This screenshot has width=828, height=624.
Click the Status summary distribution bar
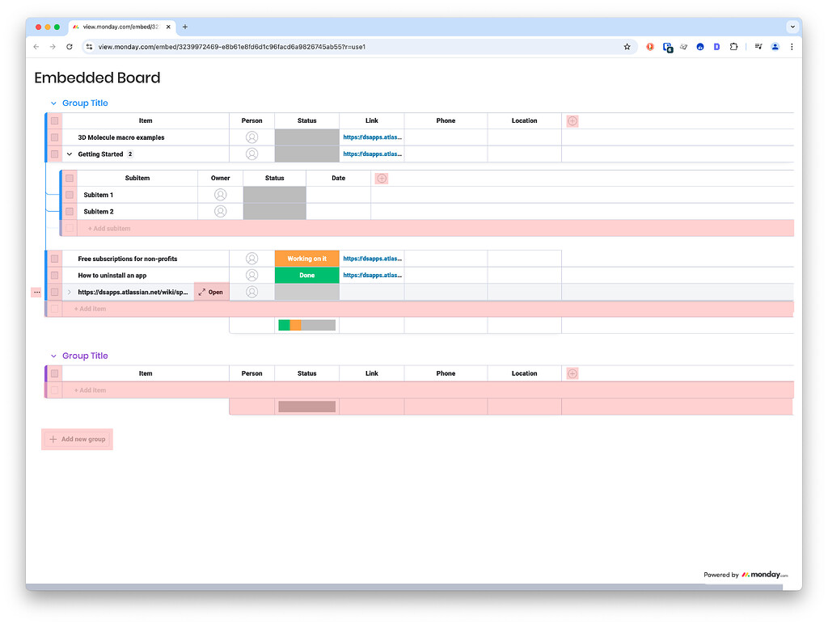306,325
